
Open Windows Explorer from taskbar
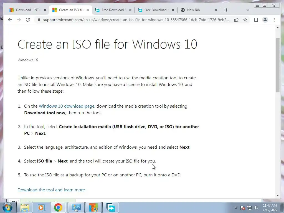[x=25, y=207]
